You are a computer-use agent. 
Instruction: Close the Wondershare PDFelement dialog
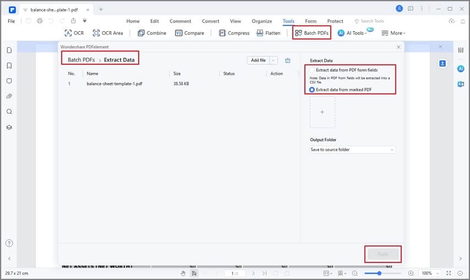pyautogui.click(x=398, y=47)
